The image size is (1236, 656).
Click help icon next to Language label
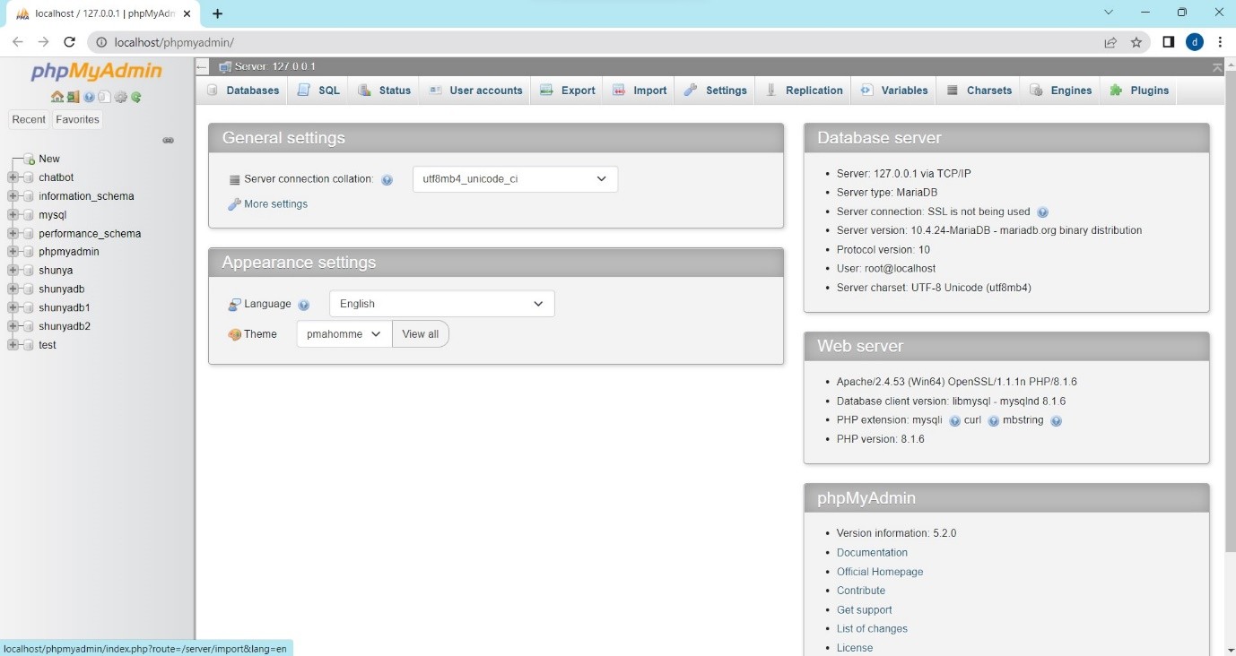pos(303,305)
